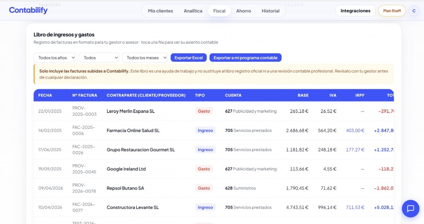The image size is (424, 224).
Task: Click Exportar Excel button
Action: point(188,57)
